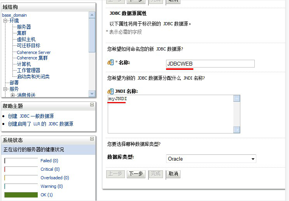Collapse the 系统状态 panel with minus icon

tap(92, 139)
